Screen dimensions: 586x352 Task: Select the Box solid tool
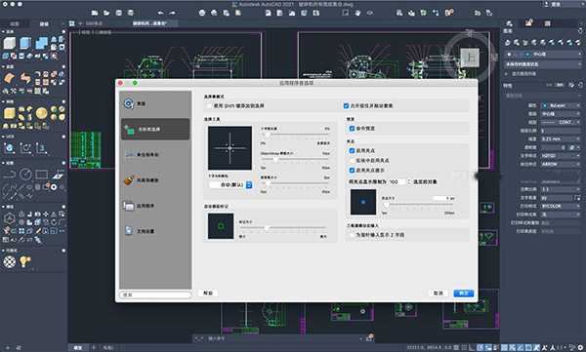[10, 43]
